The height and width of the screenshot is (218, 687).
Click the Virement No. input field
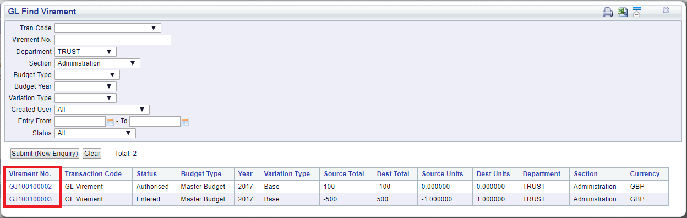click(113, 40)
